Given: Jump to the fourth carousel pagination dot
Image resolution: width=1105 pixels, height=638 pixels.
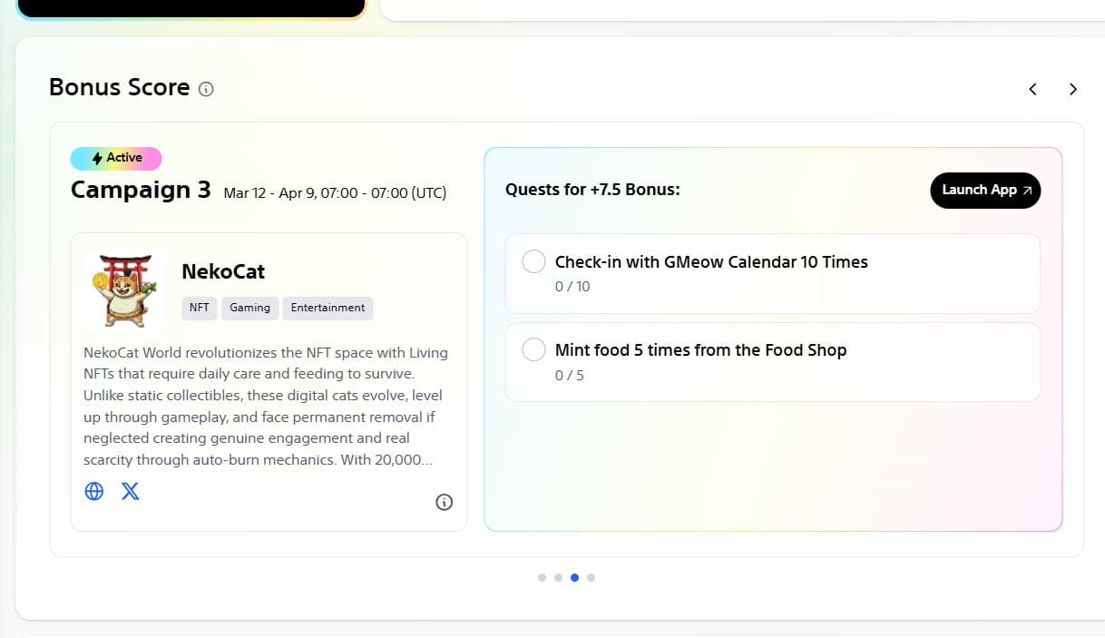Looking at the screenshot, I should pos(591,577).
